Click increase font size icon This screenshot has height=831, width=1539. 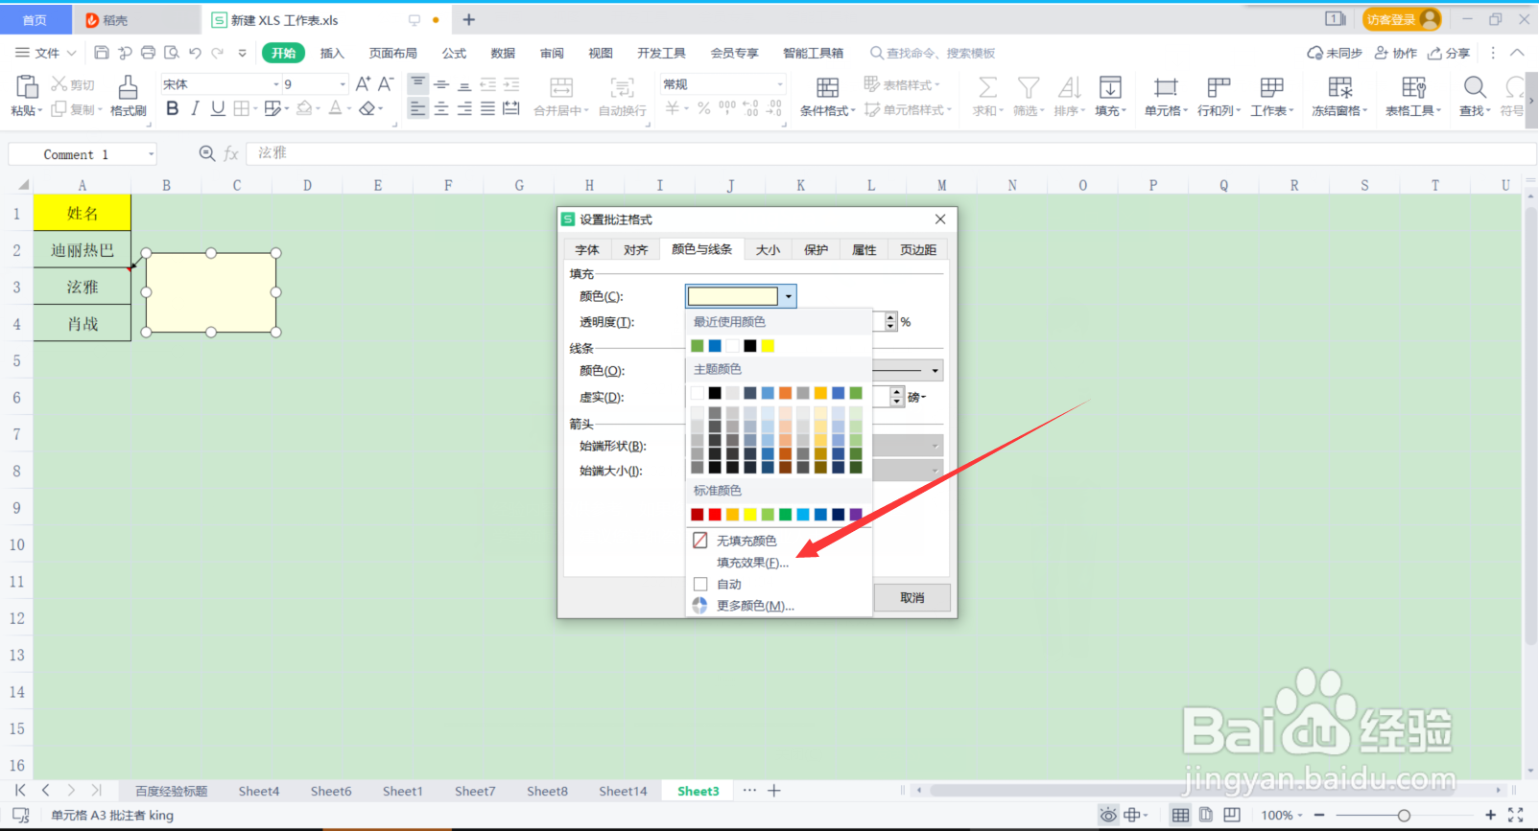click(x=363, y=84)
